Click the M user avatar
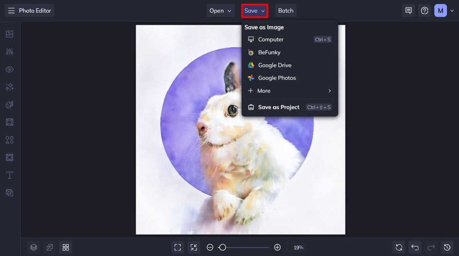Viewport: 459px width, 256px height. 441,11
